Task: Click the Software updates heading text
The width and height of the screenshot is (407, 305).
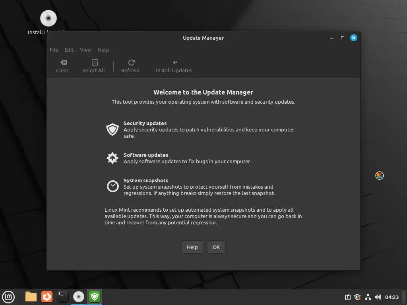Action: coord(146,155)
